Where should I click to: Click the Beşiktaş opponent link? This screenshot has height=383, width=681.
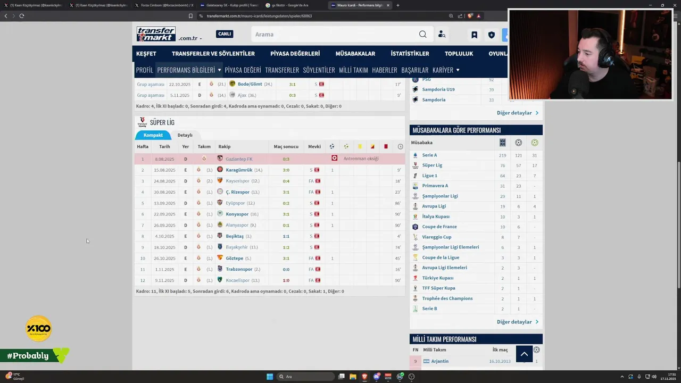pyautogui.click(x=235, y=236)
